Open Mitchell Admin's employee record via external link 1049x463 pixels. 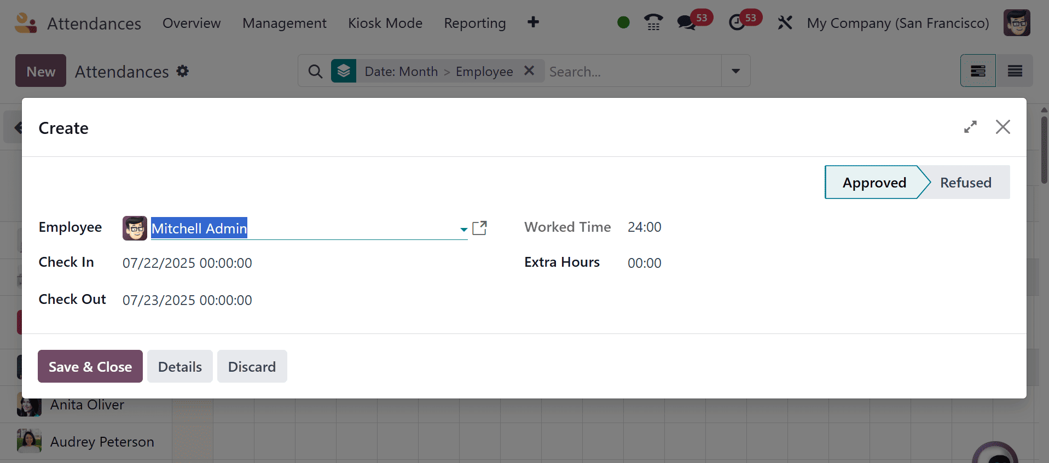[x=479, y=228]
